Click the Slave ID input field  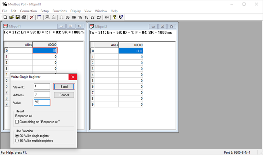(x=42, y=87)
